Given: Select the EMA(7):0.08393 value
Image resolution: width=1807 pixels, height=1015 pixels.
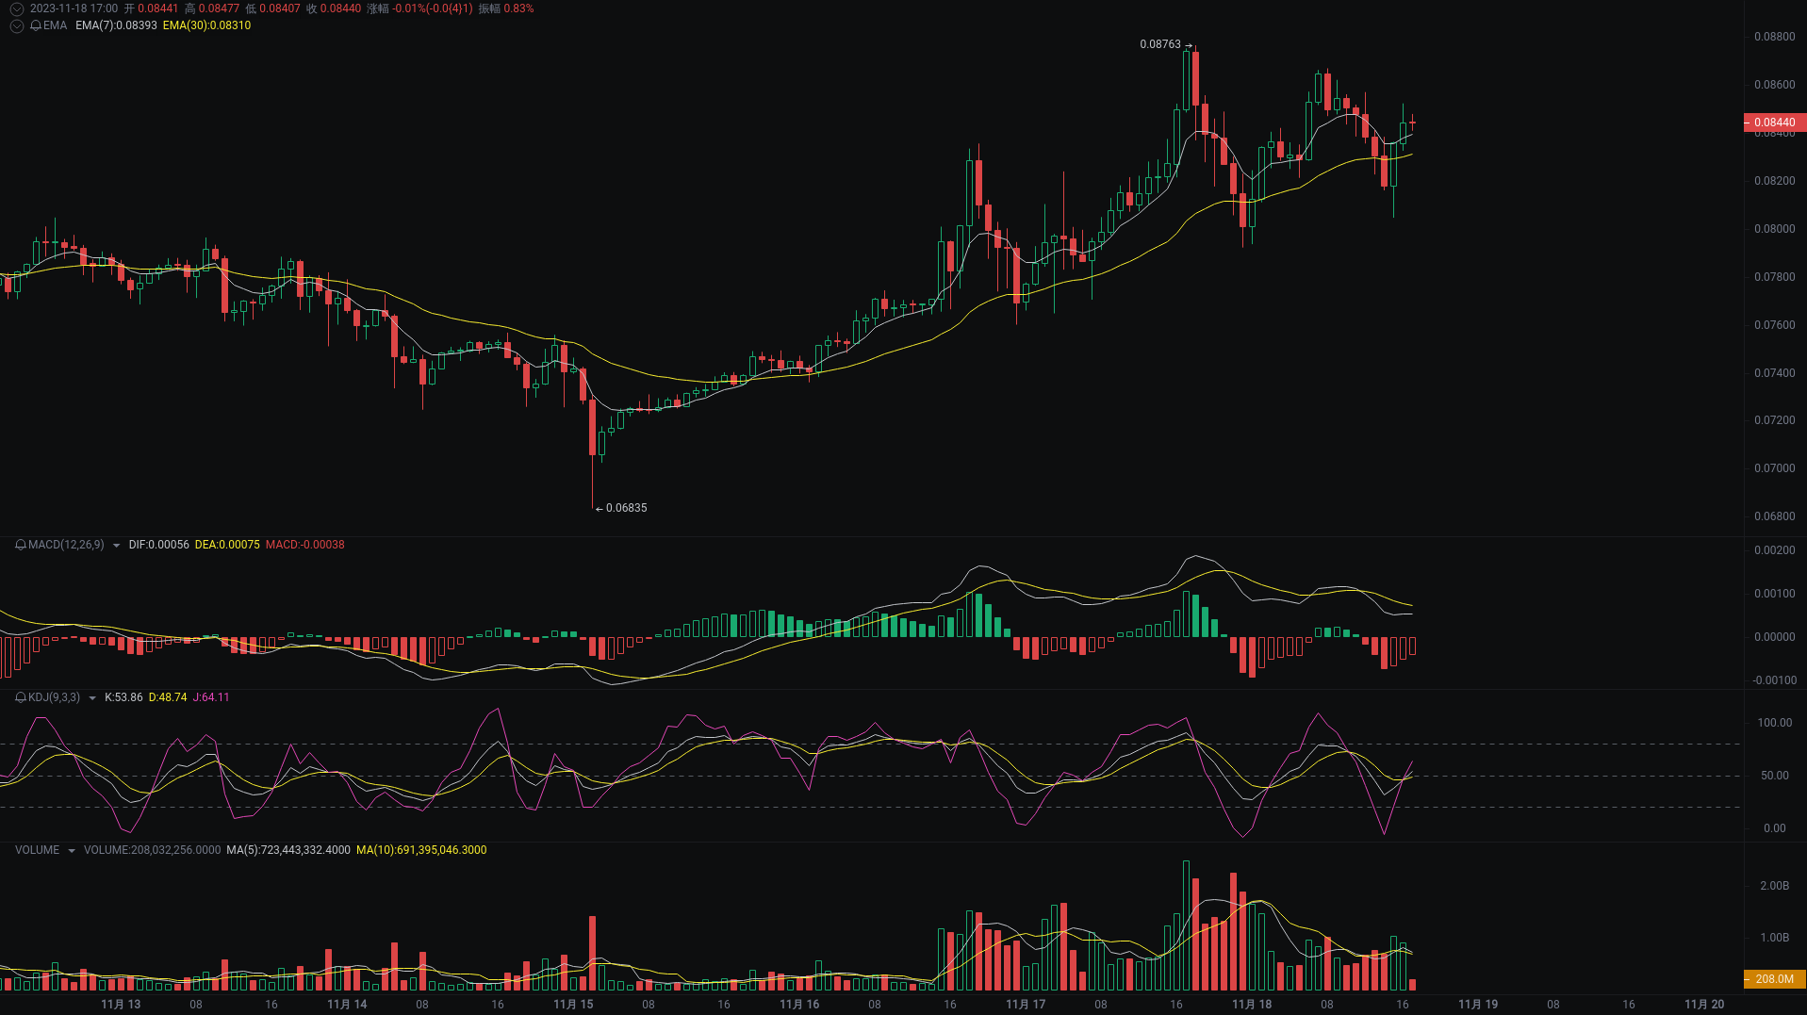Looking at the screenshot, I should pos(116,25).
